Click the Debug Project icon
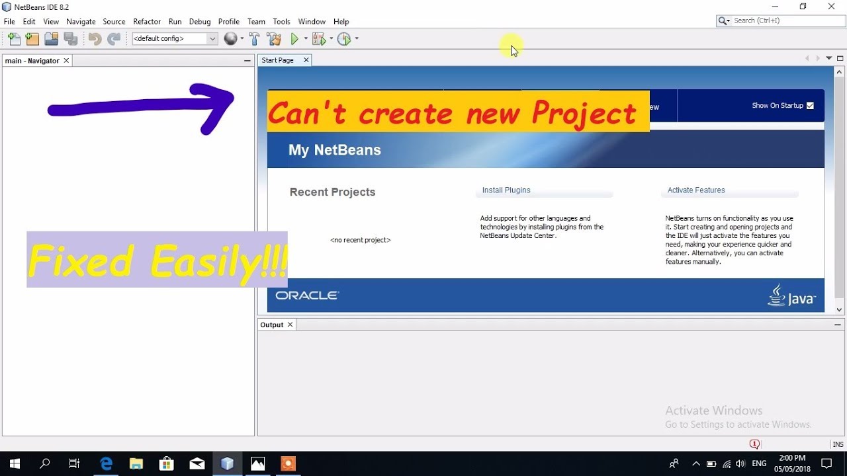The height and width of the screenshot is (476, 847). click(319, 39)
